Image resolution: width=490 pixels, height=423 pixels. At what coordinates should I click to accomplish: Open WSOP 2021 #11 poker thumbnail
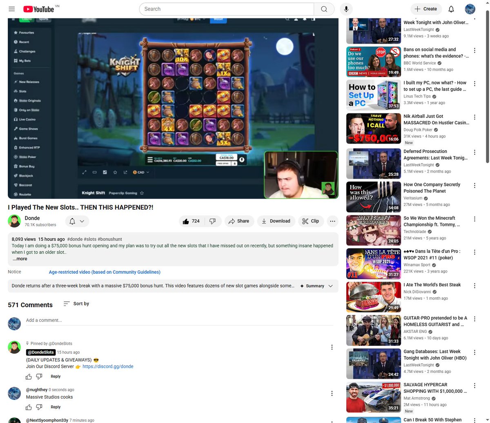coord(374,264)
